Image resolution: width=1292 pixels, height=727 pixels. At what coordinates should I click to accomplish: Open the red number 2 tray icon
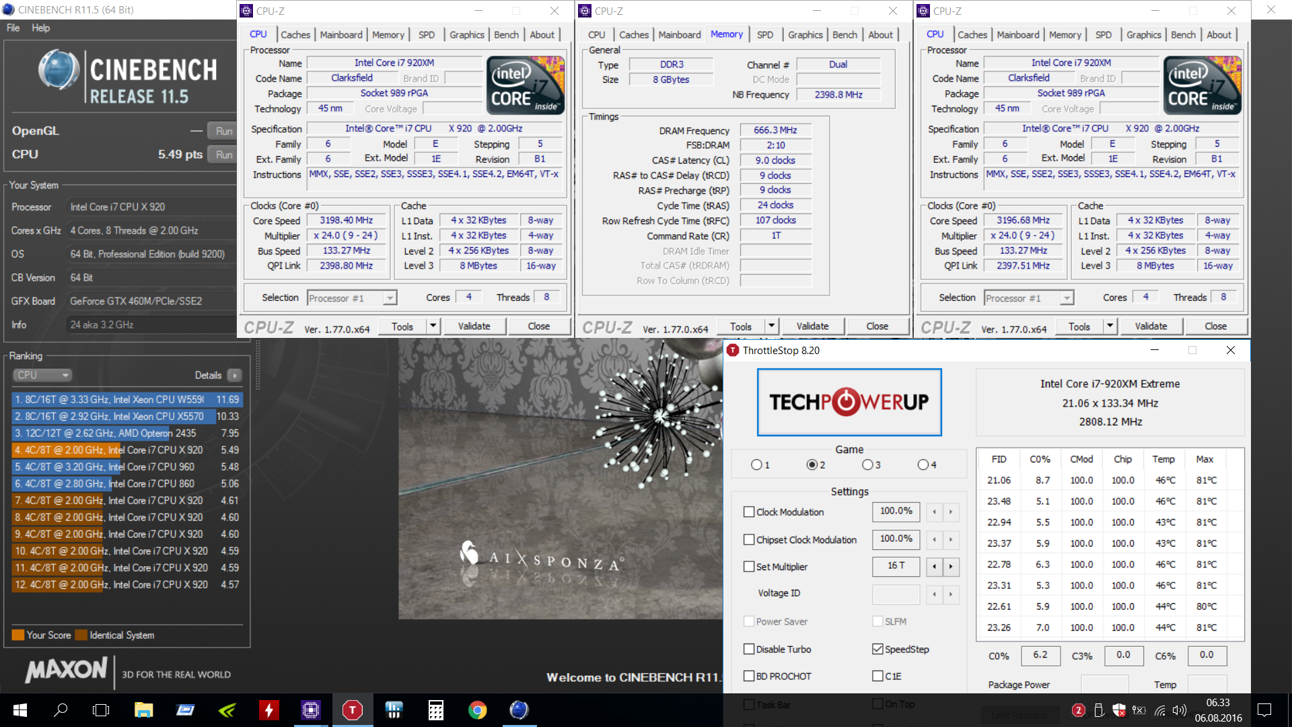tap(1078, 710)
